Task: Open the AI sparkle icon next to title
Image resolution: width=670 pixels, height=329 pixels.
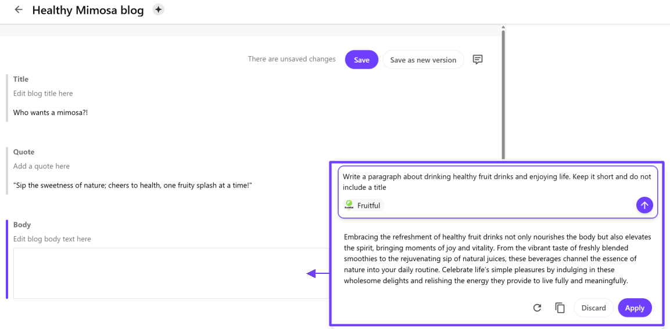Action: coord(159,9)
